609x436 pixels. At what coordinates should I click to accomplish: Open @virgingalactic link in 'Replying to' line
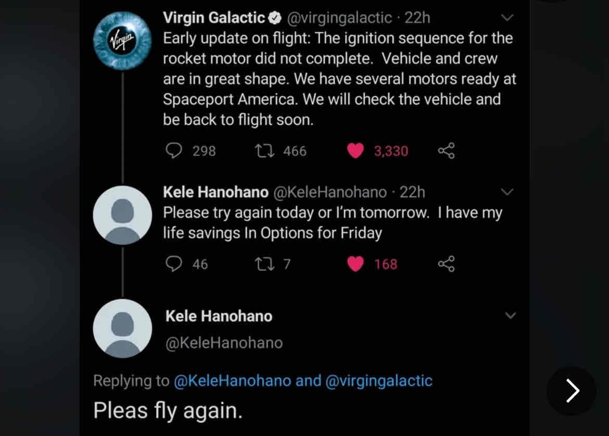378,381
